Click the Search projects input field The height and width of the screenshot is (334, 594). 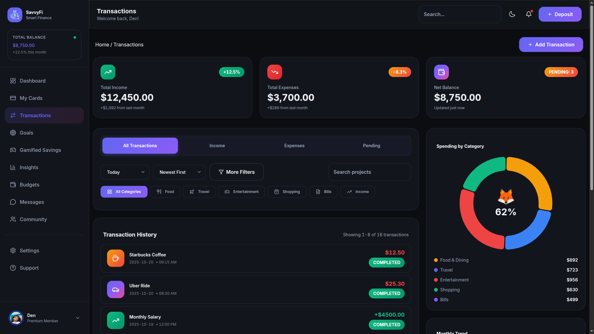pyautogui.click(x=369, y=172)
